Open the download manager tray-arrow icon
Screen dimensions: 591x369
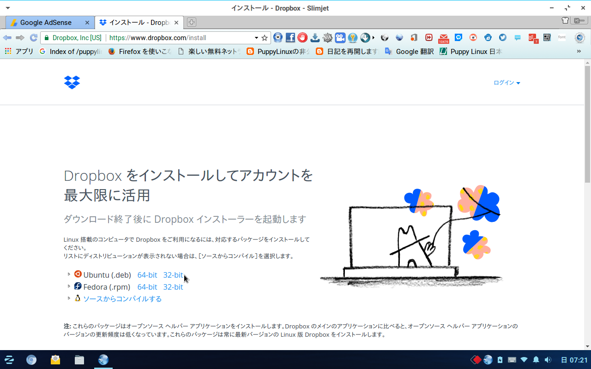pos(315,38)
